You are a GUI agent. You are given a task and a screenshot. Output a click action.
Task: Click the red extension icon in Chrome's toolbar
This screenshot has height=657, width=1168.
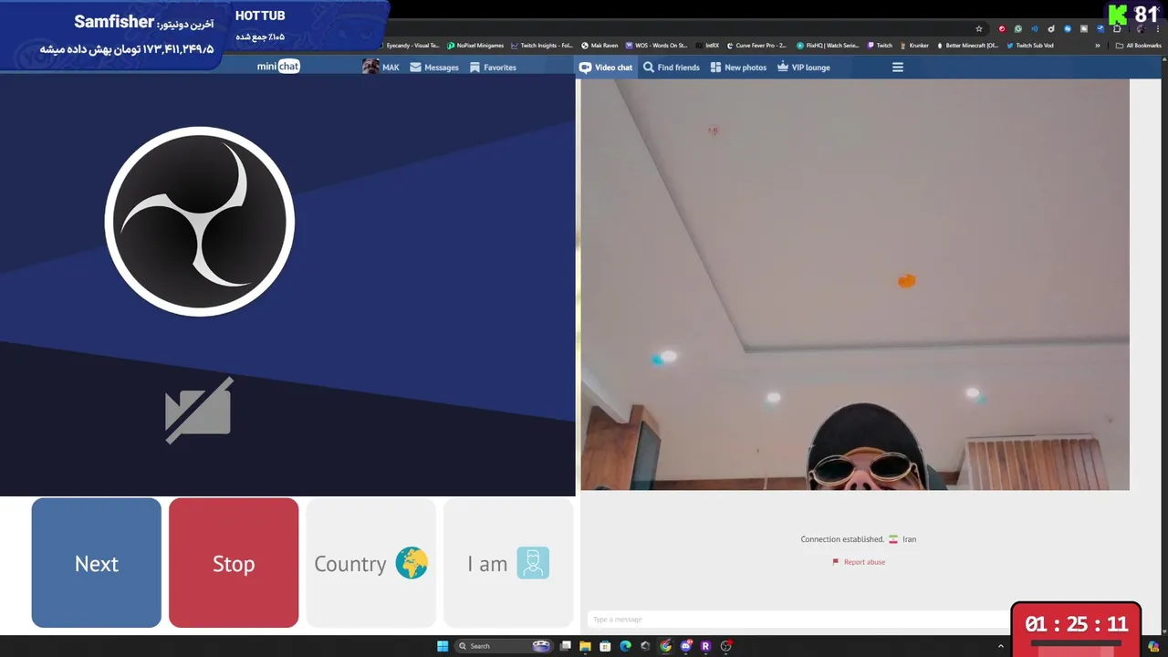tap(1002, 29)
